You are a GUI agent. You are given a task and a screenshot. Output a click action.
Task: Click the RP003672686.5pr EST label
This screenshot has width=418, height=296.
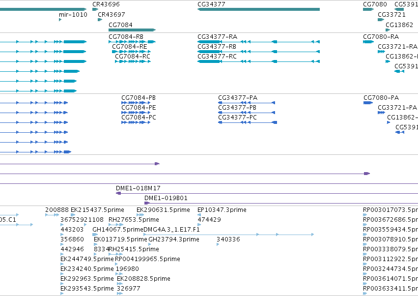coord(390,220)
